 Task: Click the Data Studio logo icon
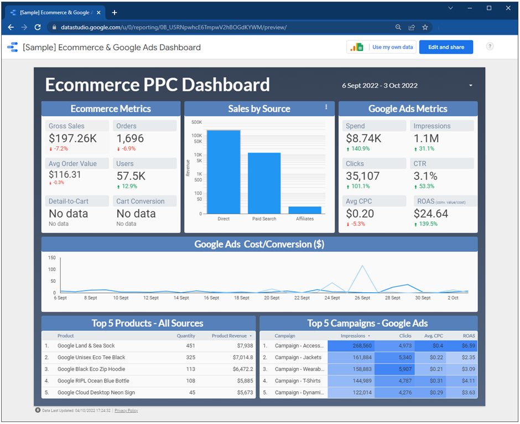[12, 47]
